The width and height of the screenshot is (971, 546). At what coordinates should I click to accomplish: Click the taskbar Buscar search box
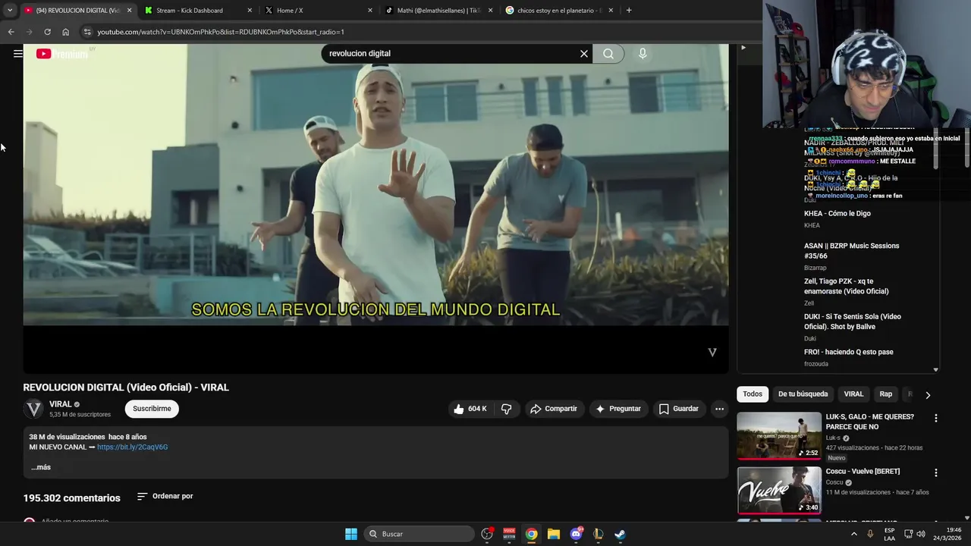(x=419, y=534)
